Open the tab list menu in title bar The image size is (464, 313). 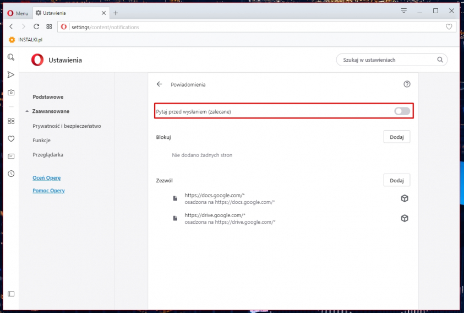(403, 11)
